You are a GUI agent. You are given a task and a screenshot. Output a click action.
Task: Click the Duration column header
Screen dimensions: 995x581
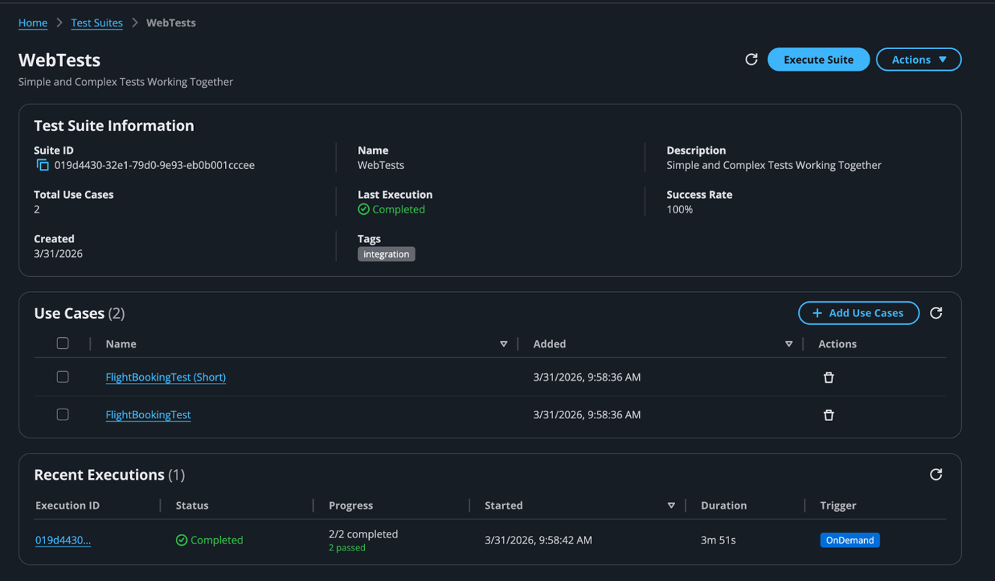(724, 506)
